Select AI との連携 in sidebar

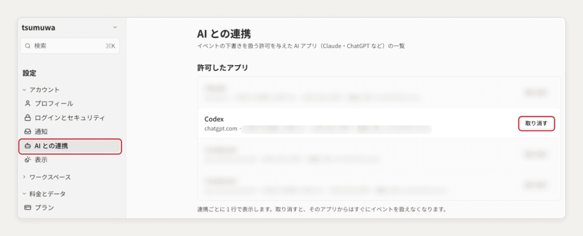click(x=70, y=146)
